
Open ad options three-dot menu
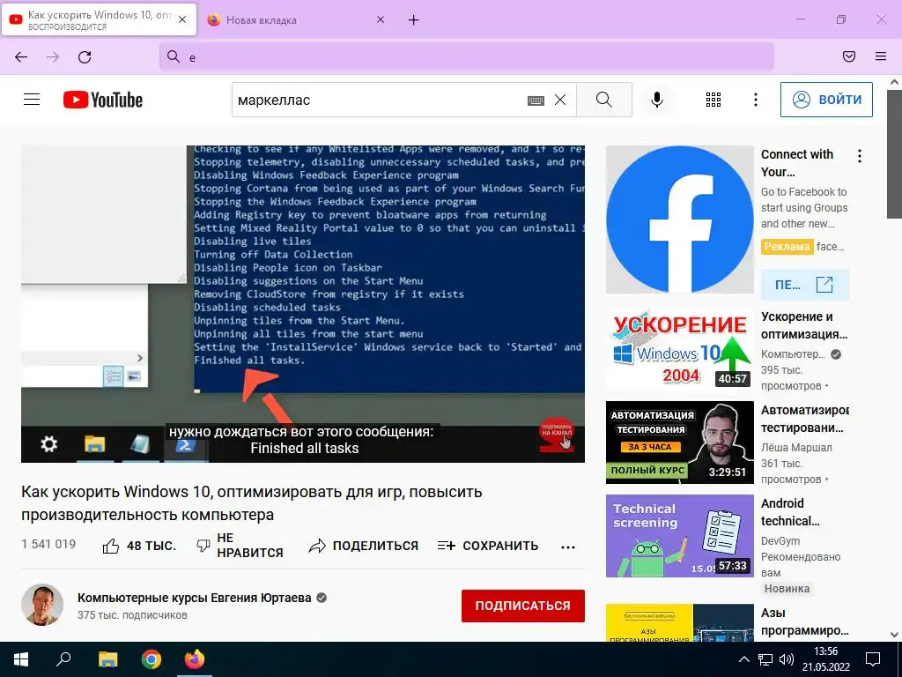pyautogui.click(x=860, y=156)
